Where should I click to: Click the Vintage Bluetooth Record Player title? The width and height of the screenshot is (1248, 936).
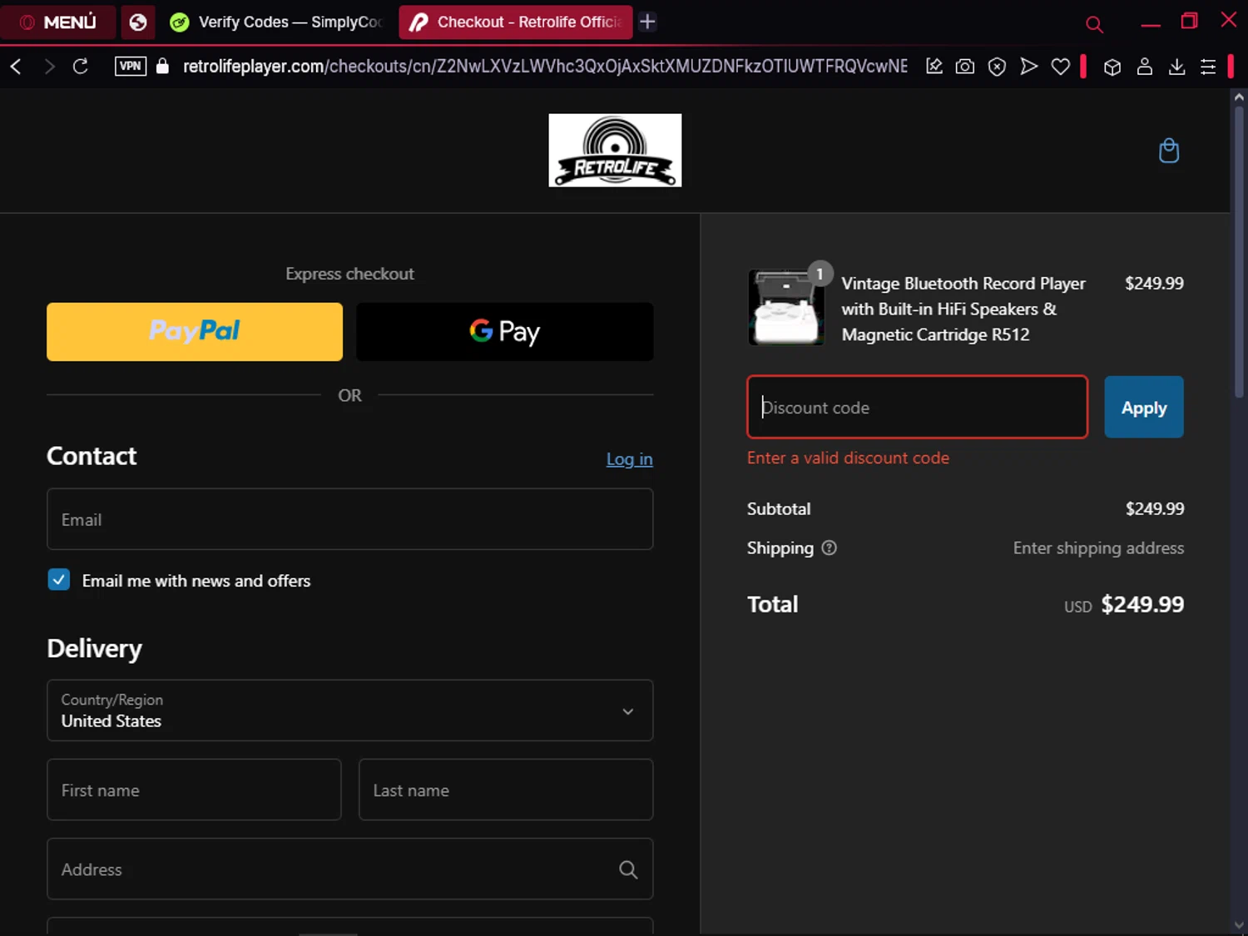click(963, 309)
